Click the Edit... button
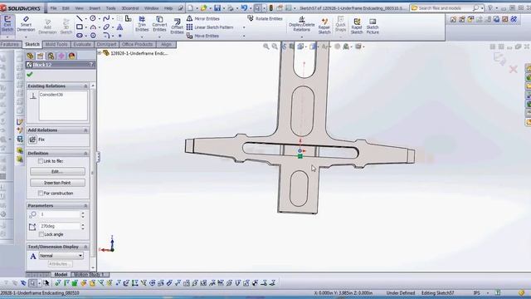 [57, 172]
